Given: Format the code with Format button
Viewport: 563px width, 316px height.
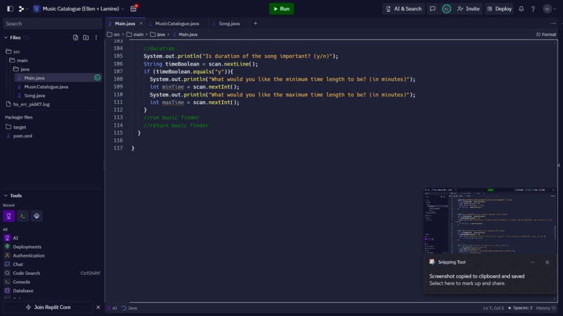Looking at the screenshot, I should pos(546,34).
